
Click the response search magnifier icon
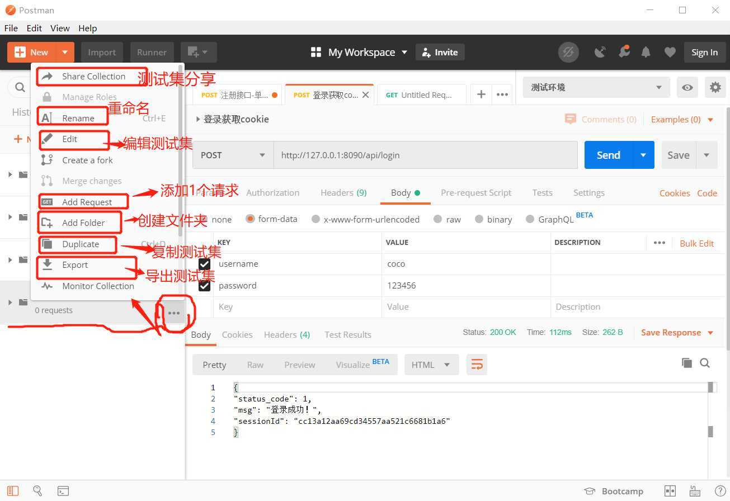point(705,363)
